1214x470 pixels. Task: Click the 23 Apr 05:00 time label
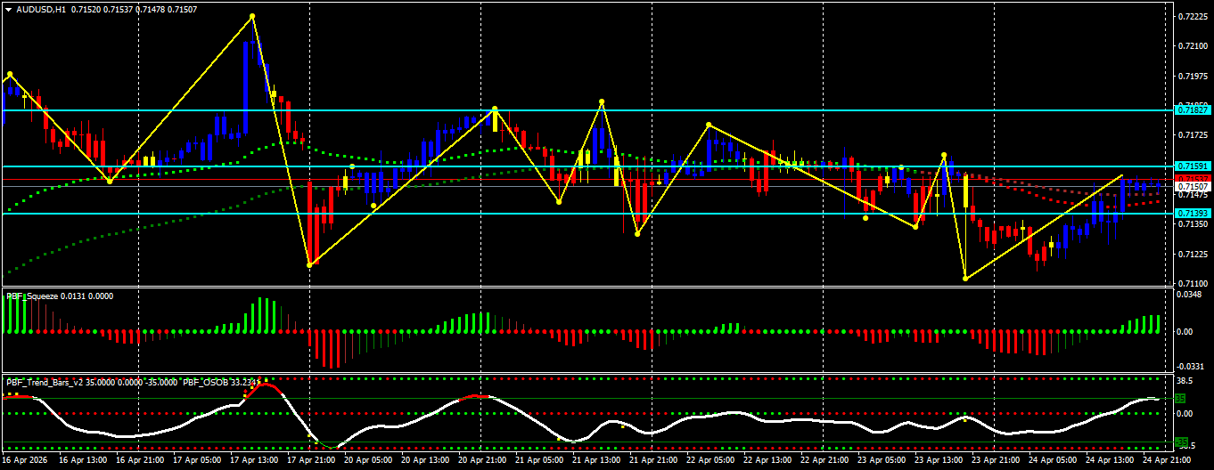(880, 461)
